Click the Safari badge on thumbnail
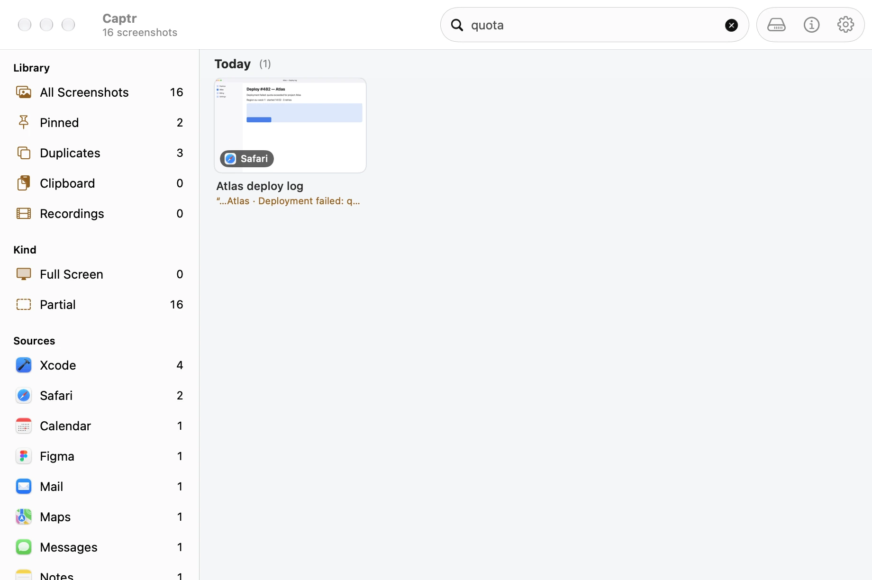 point(247,159)
